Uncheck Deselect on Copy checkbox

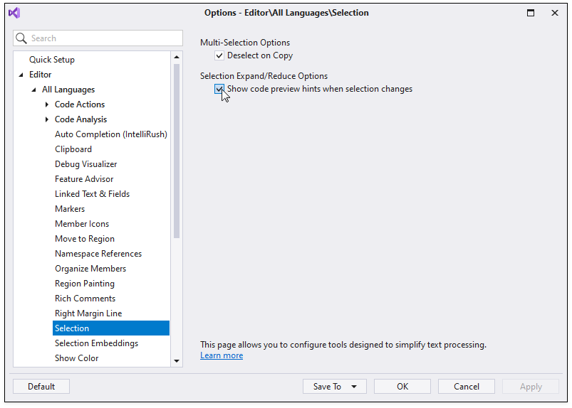coord(219,55)
